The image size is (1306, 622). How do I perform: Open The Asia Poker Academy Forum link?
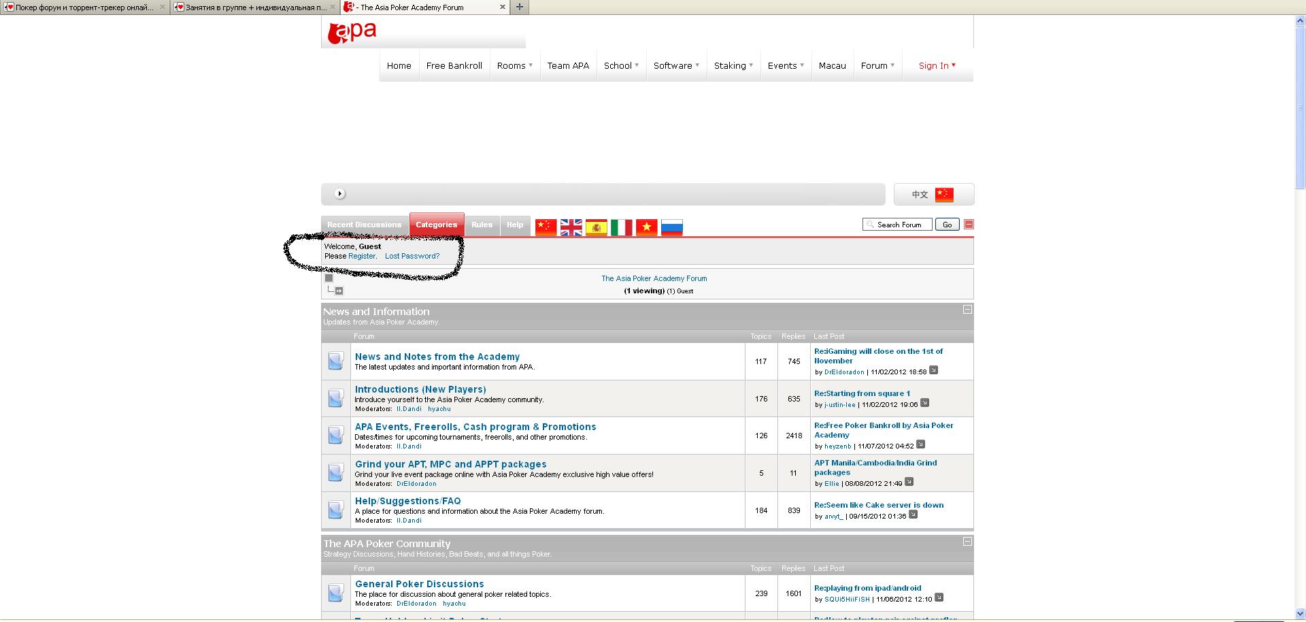[x=654, y=278]
